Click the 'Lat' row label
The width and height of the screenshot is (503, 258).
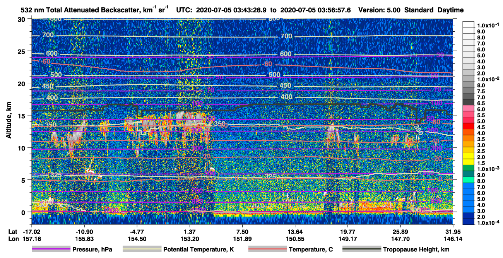coord(13,232)
